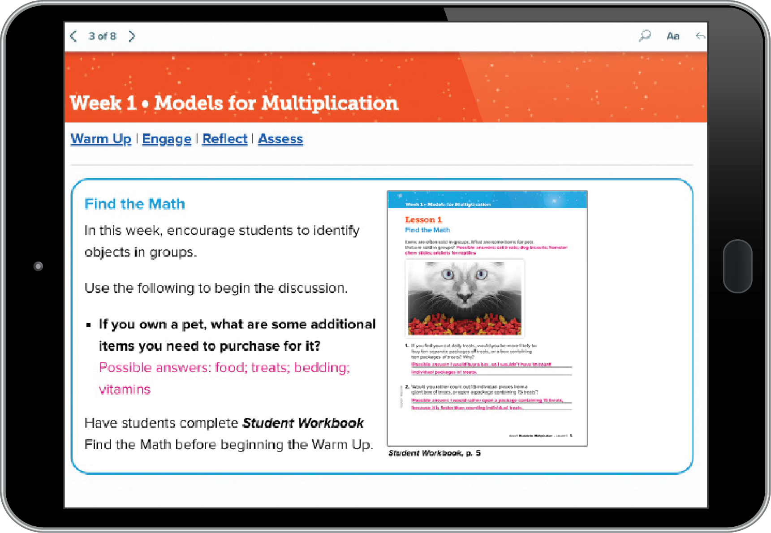Open the Reflect link
Screen dimensions: 771x533
click(225, 139)
